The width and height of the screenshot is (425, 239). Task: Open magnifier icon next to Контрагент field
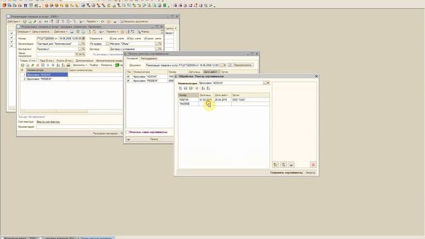coord(83,49)
